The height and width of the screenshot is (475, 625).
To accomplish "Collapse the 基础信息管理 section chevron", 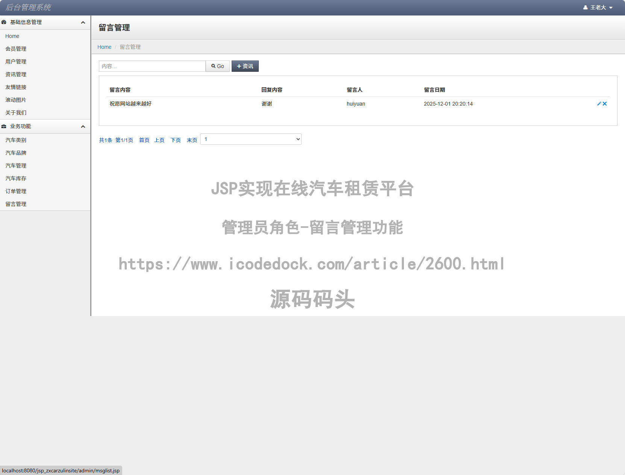I will (x=83, y=22).
